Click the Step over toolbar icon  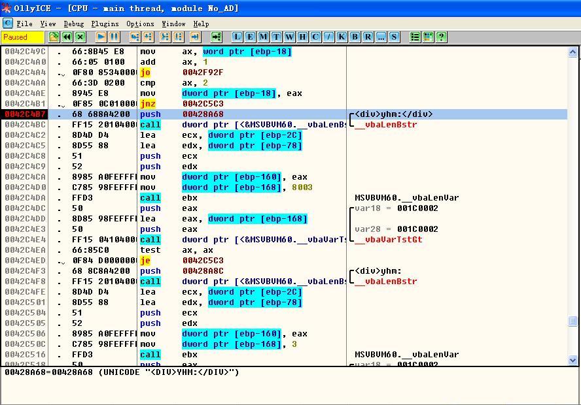point(149,37)
